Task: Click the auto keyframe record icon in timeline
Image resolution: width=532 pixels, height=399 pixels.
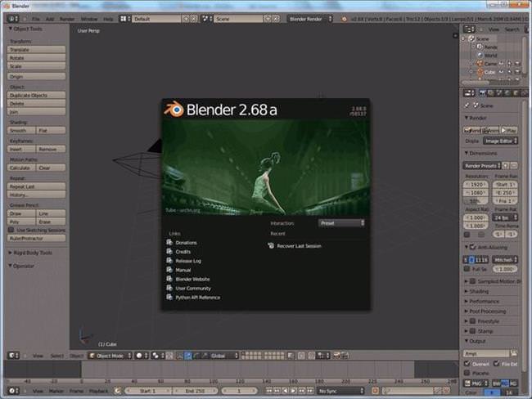Action: pos(375,391)
